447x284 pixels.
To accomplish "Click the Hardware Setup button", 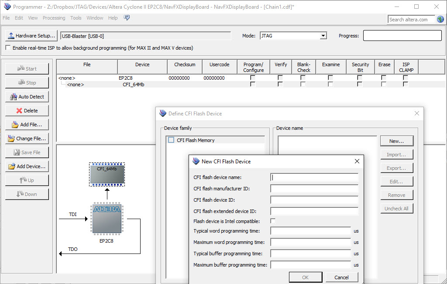I will click(x=31, y=36).
